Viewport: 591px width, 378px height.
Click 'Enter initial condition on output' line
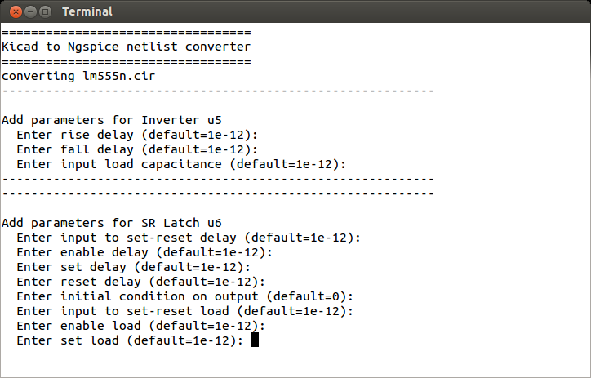185,296
